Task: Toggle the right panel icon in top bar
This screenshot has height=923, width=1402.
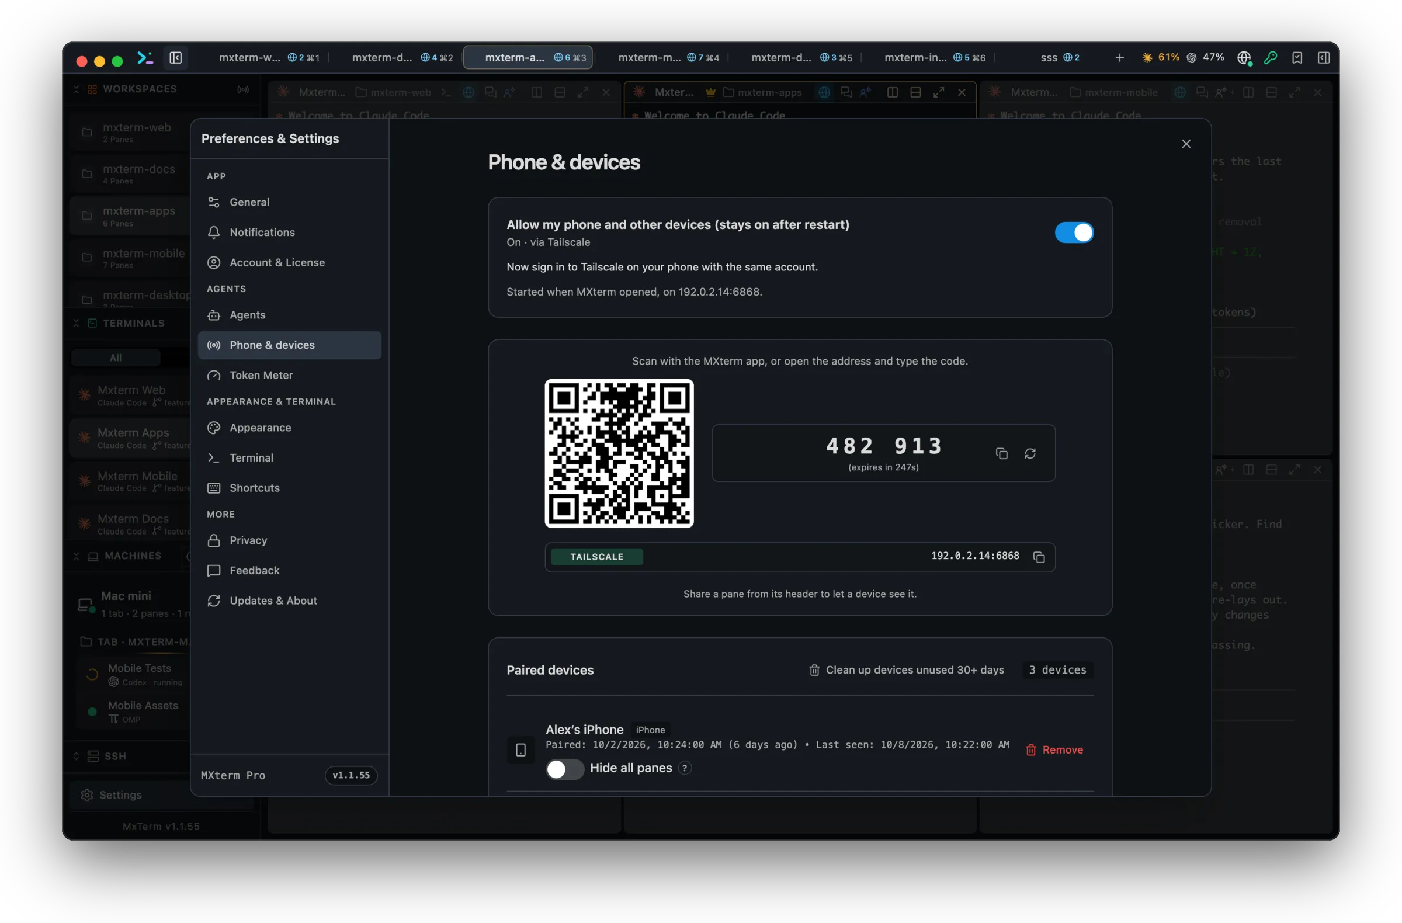Action: click(1324, 58)
